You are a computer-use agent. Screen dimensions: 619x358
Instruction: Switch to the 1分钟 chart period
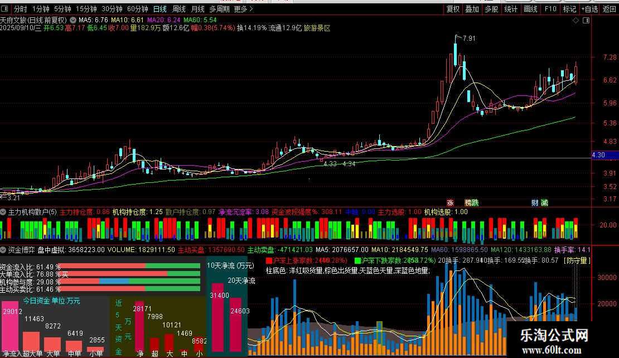41,9
